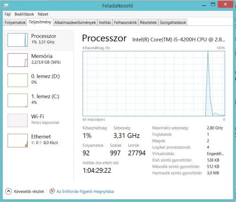The width and height of the screenshot is (236, 202).
Task: Open the Indítás tab
Action: 105,23
